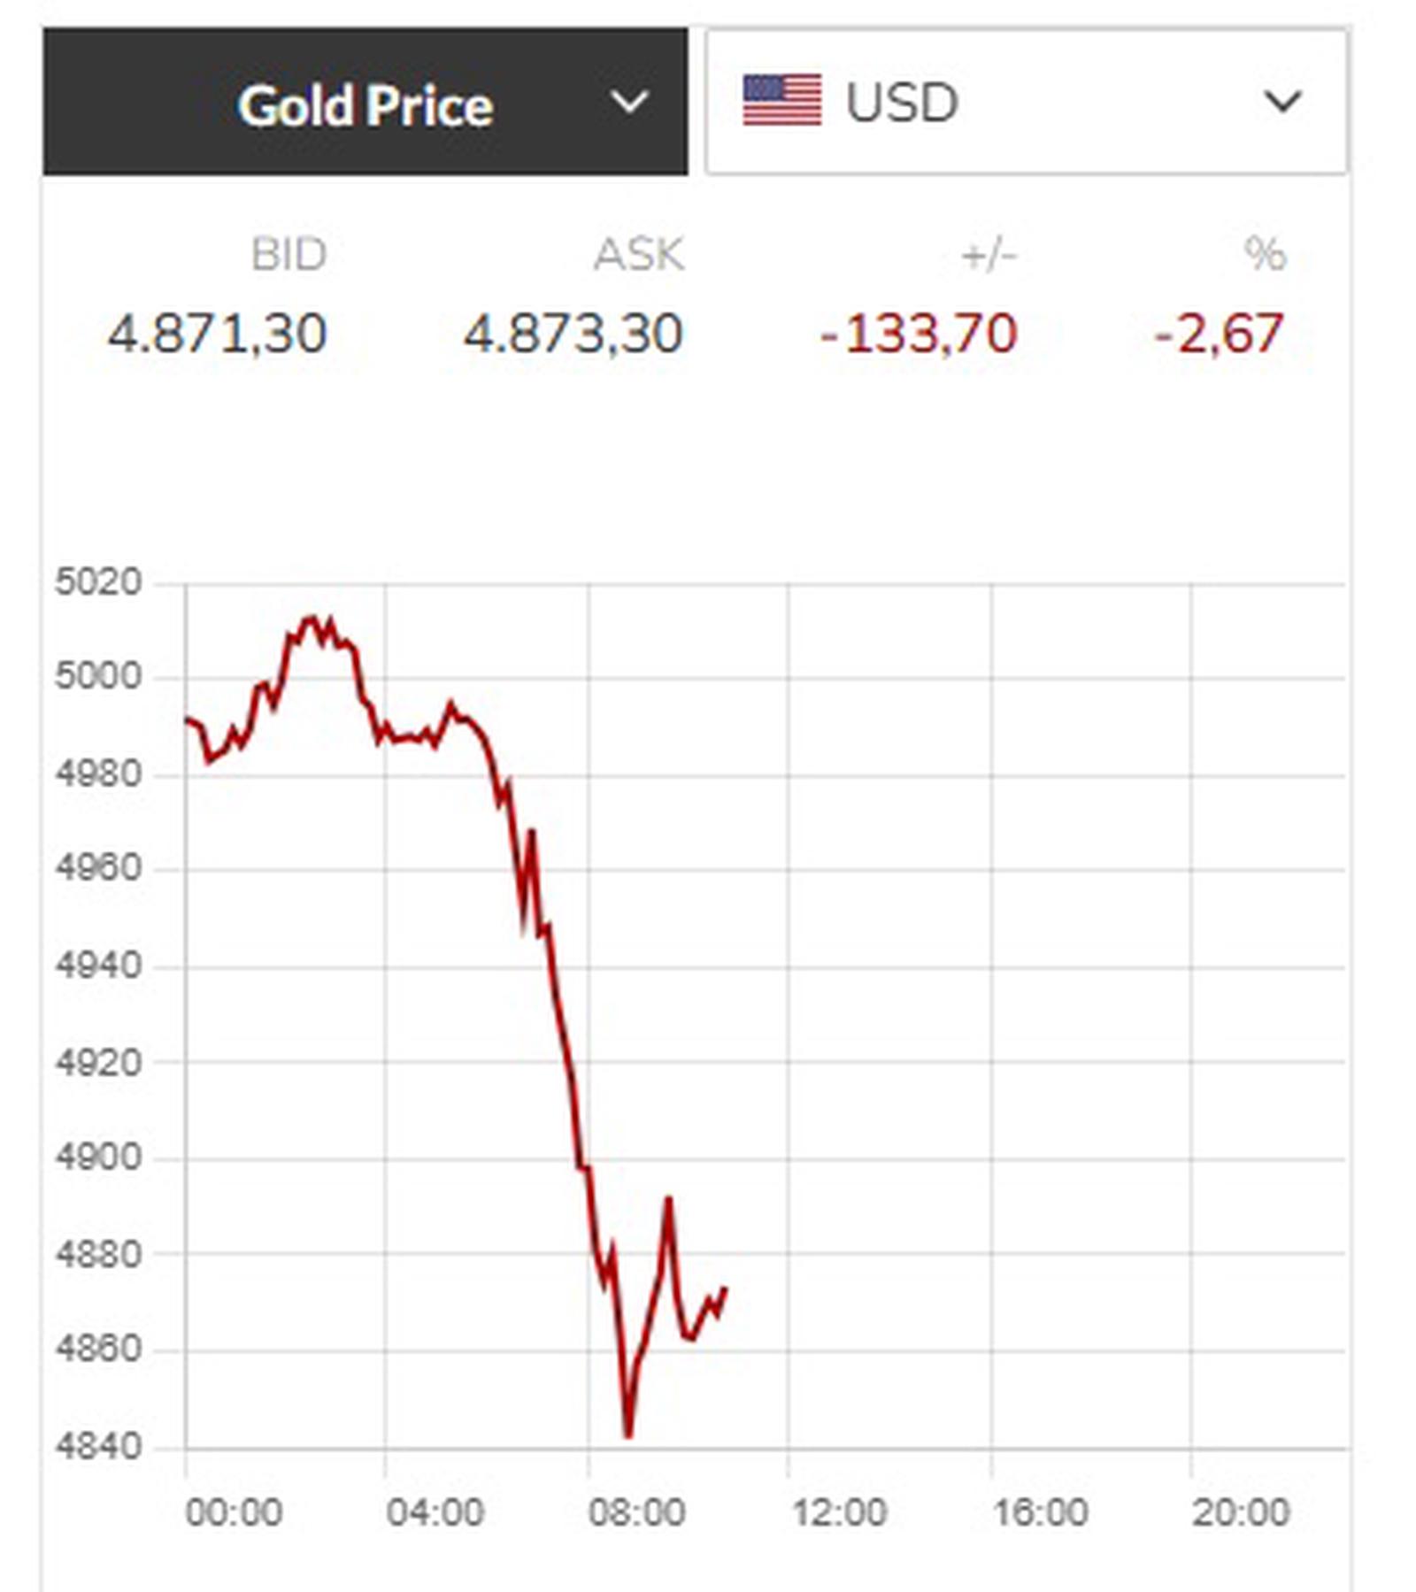The width and height of the screenshot is (1416, 1592).
Task: Click the +/- change column label
Action: [x=989, y=255]
